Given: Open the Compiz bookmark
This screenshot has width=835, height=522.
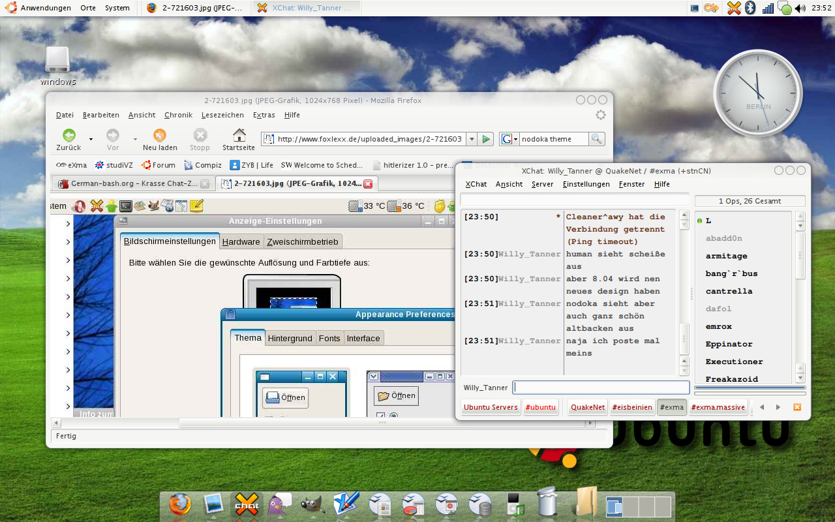Looking at the screenshot, I should (203, 165).
